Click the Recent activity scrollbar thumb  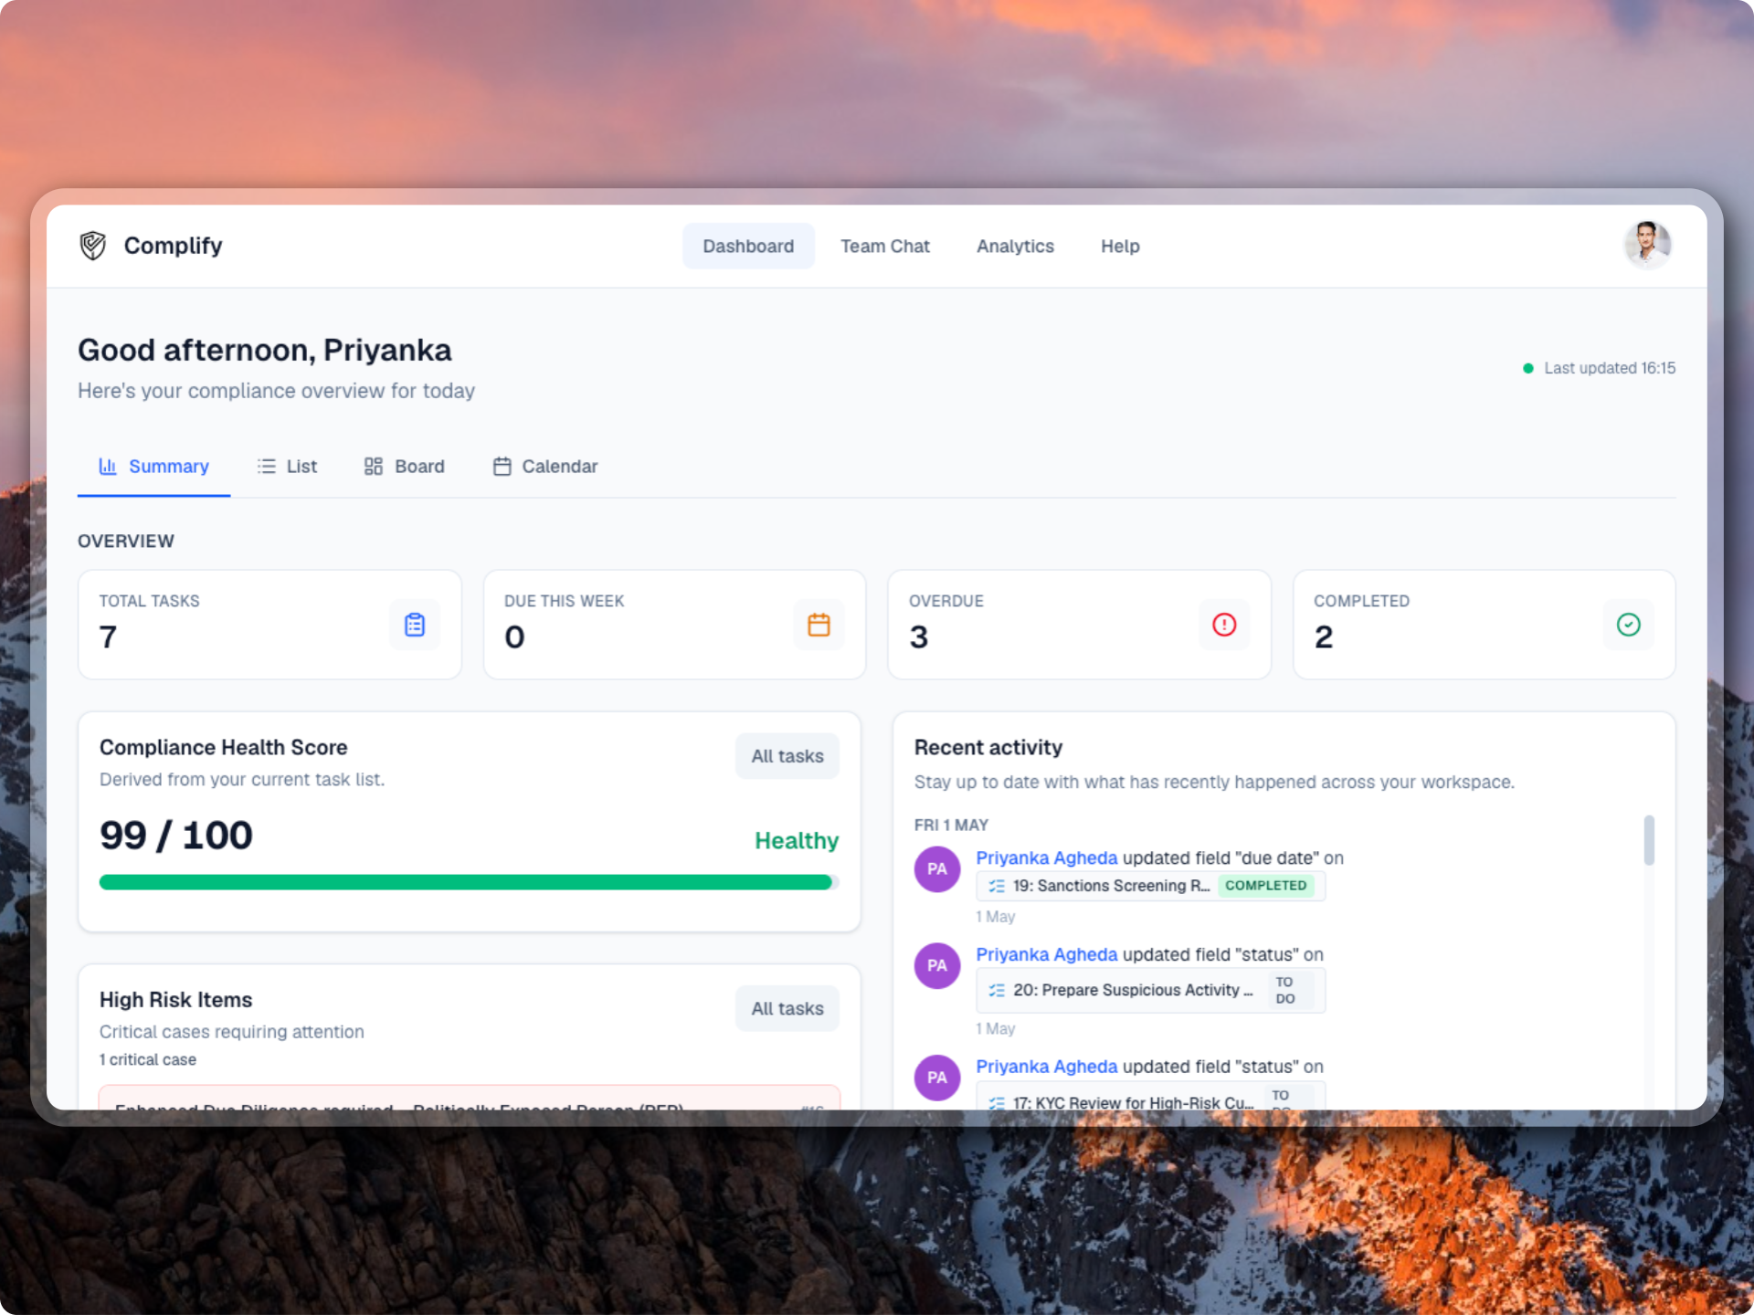tap(1649, 839)
